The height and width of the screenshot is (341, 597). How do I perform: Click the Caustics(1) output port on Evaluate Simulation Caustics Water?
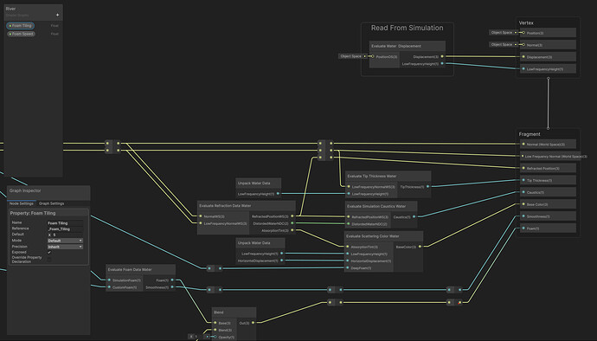[414, 216]
